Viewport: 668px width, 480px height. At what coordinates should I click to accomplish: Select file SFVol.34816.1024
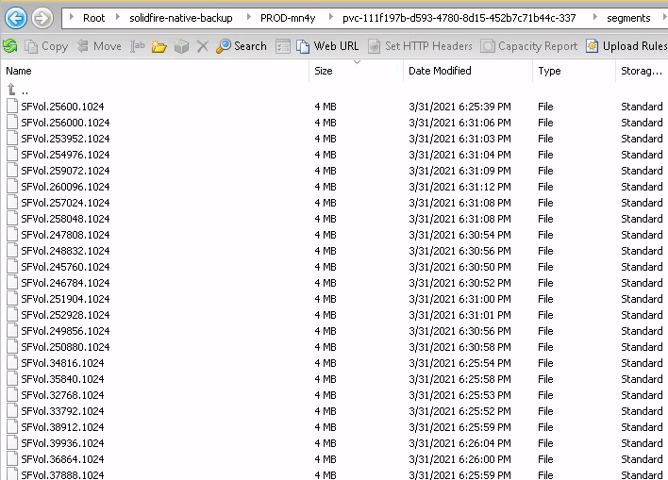pyautogui.click(x=62, y=363)
